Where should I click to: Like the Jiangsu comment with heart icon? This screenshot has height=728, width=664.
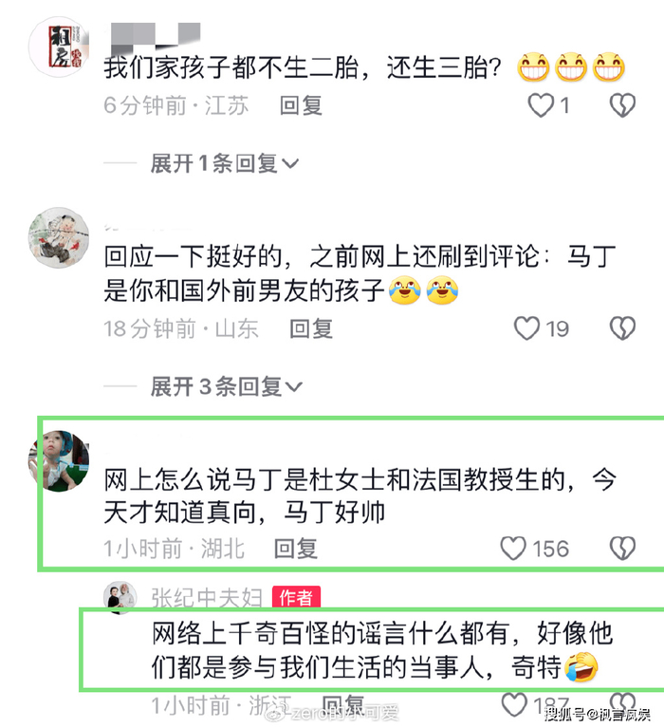pos(541,105)
